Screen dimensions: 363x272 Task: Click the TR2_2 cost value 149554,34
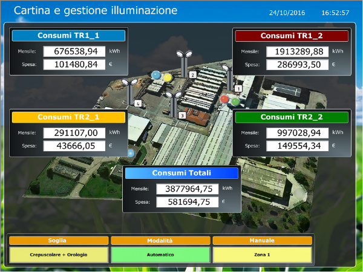point(298,146)
